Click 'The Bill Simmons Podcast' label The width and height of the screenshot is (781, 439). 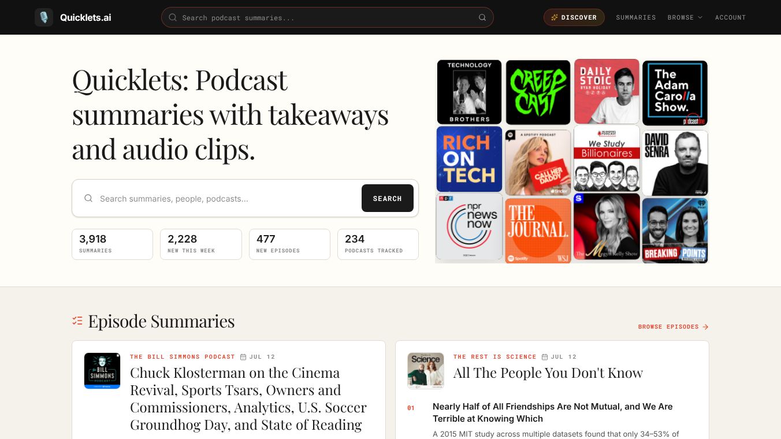pos(183,357)
